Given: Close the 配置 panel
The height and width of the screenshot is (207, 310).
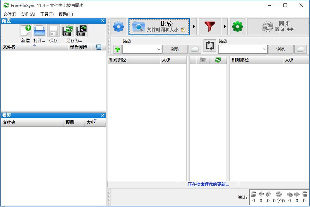Looking at the screenshot, I should coord(103,21).
